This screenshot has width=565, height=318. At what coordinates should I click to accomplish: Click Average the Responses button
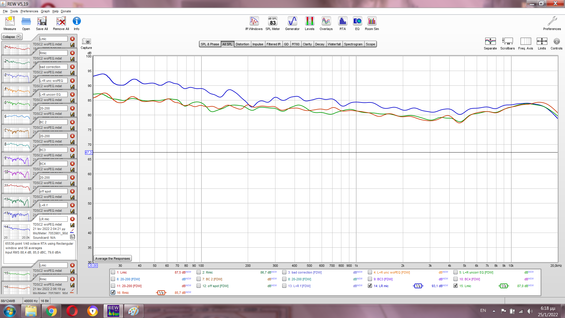[x=112, y=259]
